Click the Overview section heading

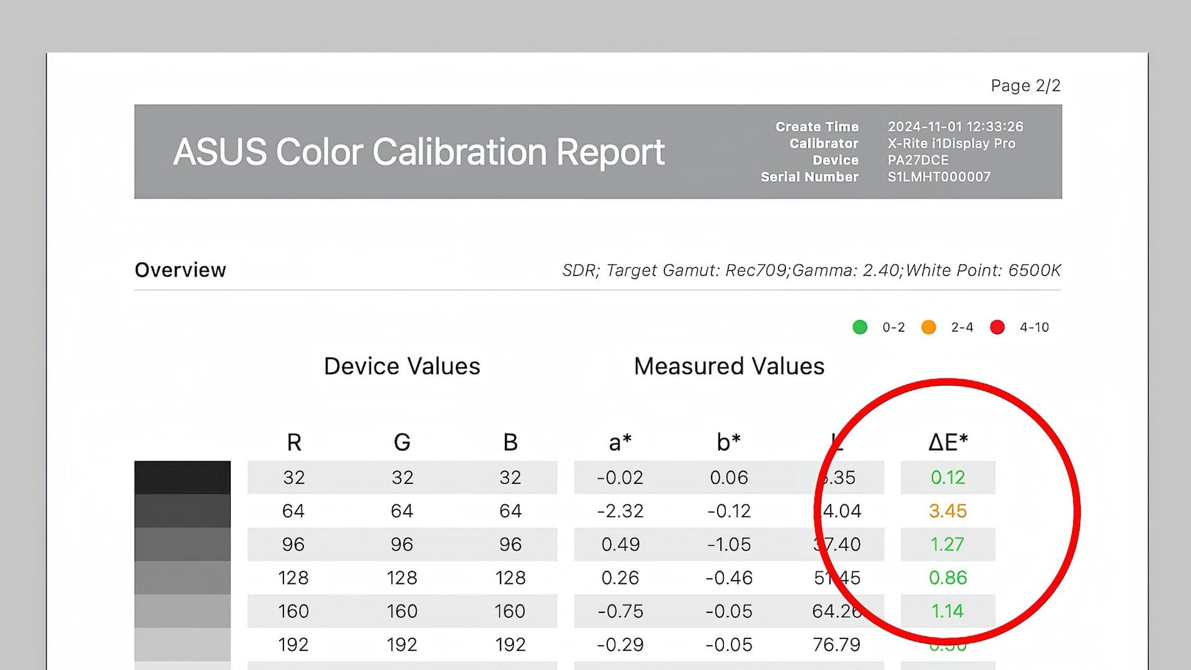(181, 270)
